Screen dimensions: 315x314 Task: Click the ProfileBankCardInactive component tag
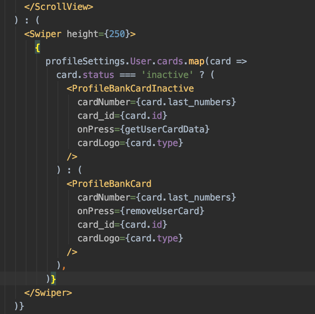point(130,89)
